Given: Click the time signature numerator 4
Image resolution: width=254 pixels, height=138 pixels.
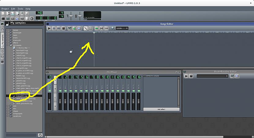Looking at the screenshot, I should tap(61, 13).
